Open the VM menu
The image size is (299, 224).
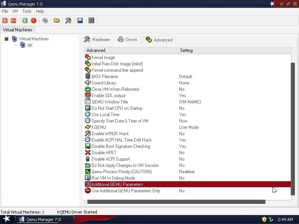[15, 11]
